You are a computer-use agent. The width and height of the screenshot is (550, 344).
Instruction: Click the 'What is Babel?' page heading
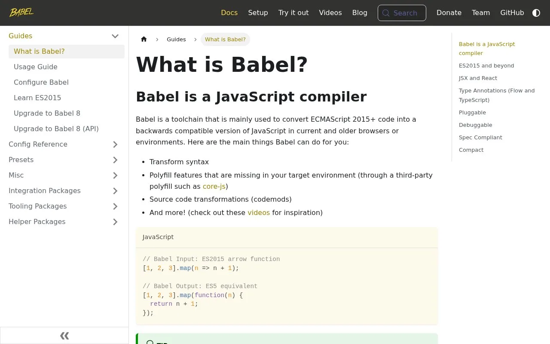222,64
